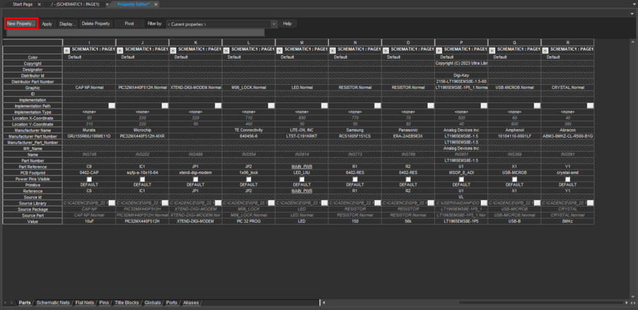Click the vertical scrollbar up arrow
The height and width of the screenshot is (310, 638).
coord(633,42)
